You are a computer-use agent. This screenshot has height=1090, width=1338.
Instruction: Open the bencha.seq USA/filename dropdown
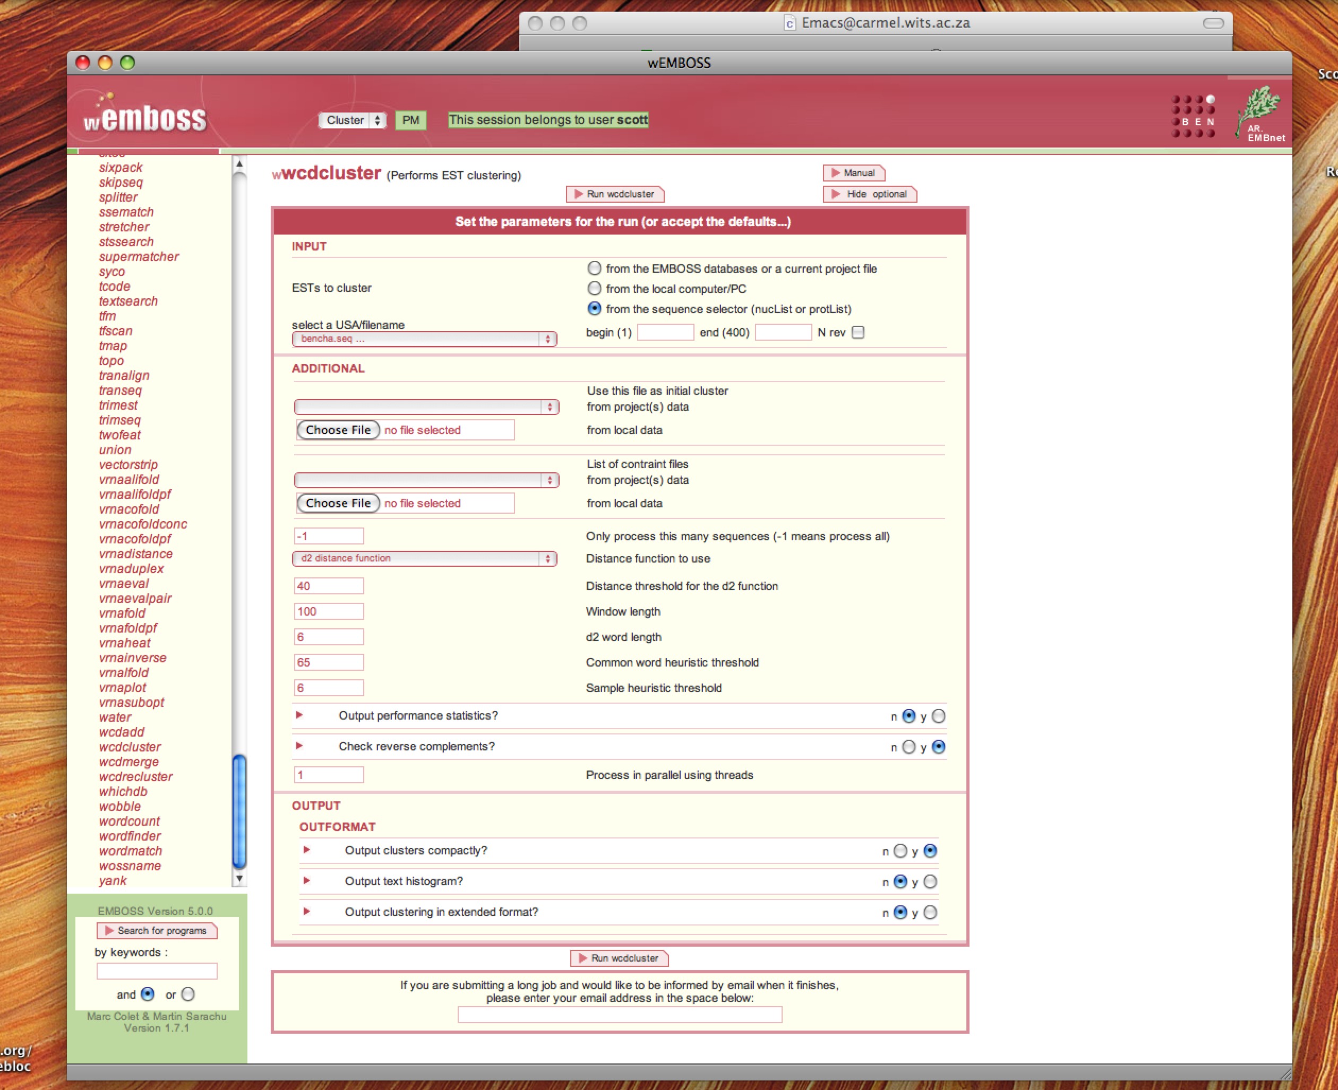[x=425, y=339]
